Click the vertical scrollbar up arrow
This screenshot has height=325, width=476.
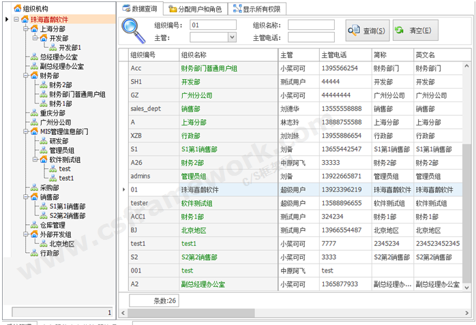(x=466, y=65)
